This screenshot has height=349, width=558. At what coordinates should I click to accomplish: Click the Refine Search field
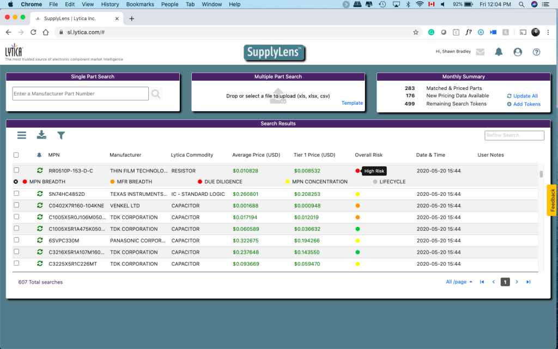pos(514,135)
